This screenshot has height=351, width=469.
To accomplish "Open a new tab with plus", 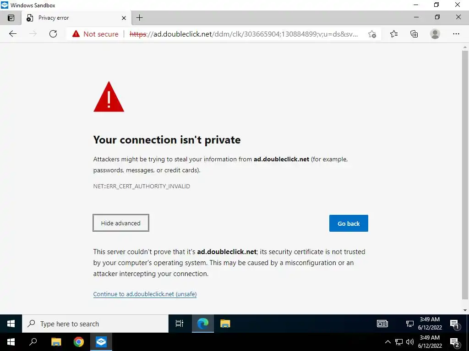I will pos(139,18).
